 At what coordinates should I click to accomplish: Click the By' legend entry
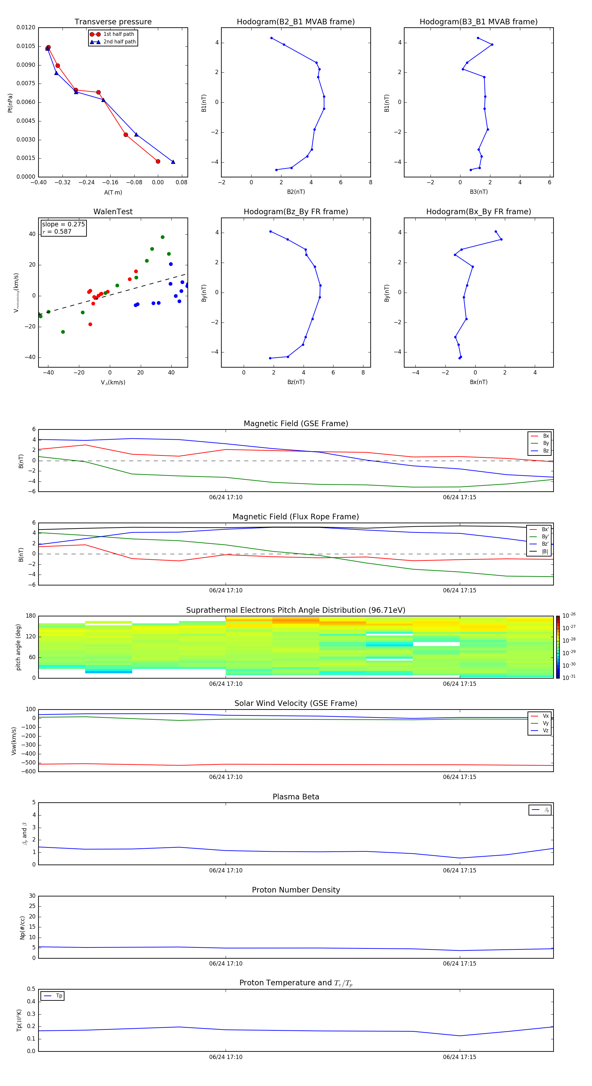(x=539, y=537)
